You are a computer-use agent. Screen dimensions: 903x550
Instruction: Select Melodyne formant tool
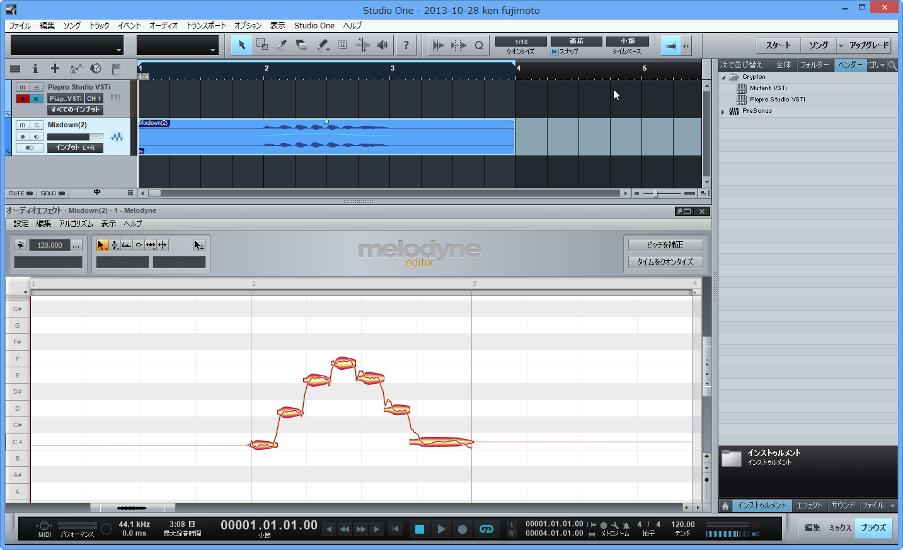click(x=127, y=245)
